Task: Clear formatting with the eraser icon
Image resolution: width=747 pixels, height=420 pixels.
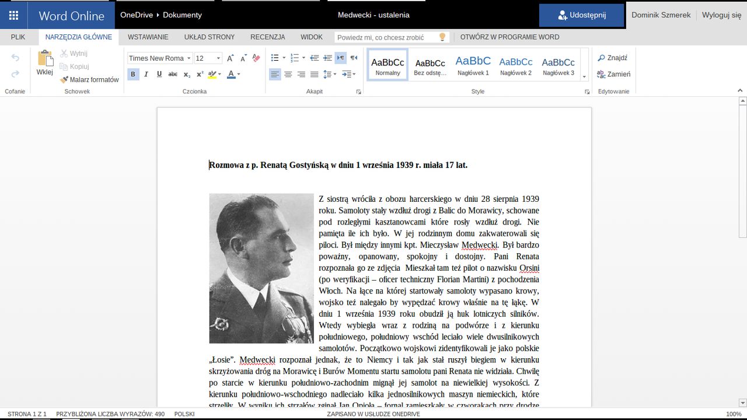Action: pyautogui.click(x=256, y=58)
